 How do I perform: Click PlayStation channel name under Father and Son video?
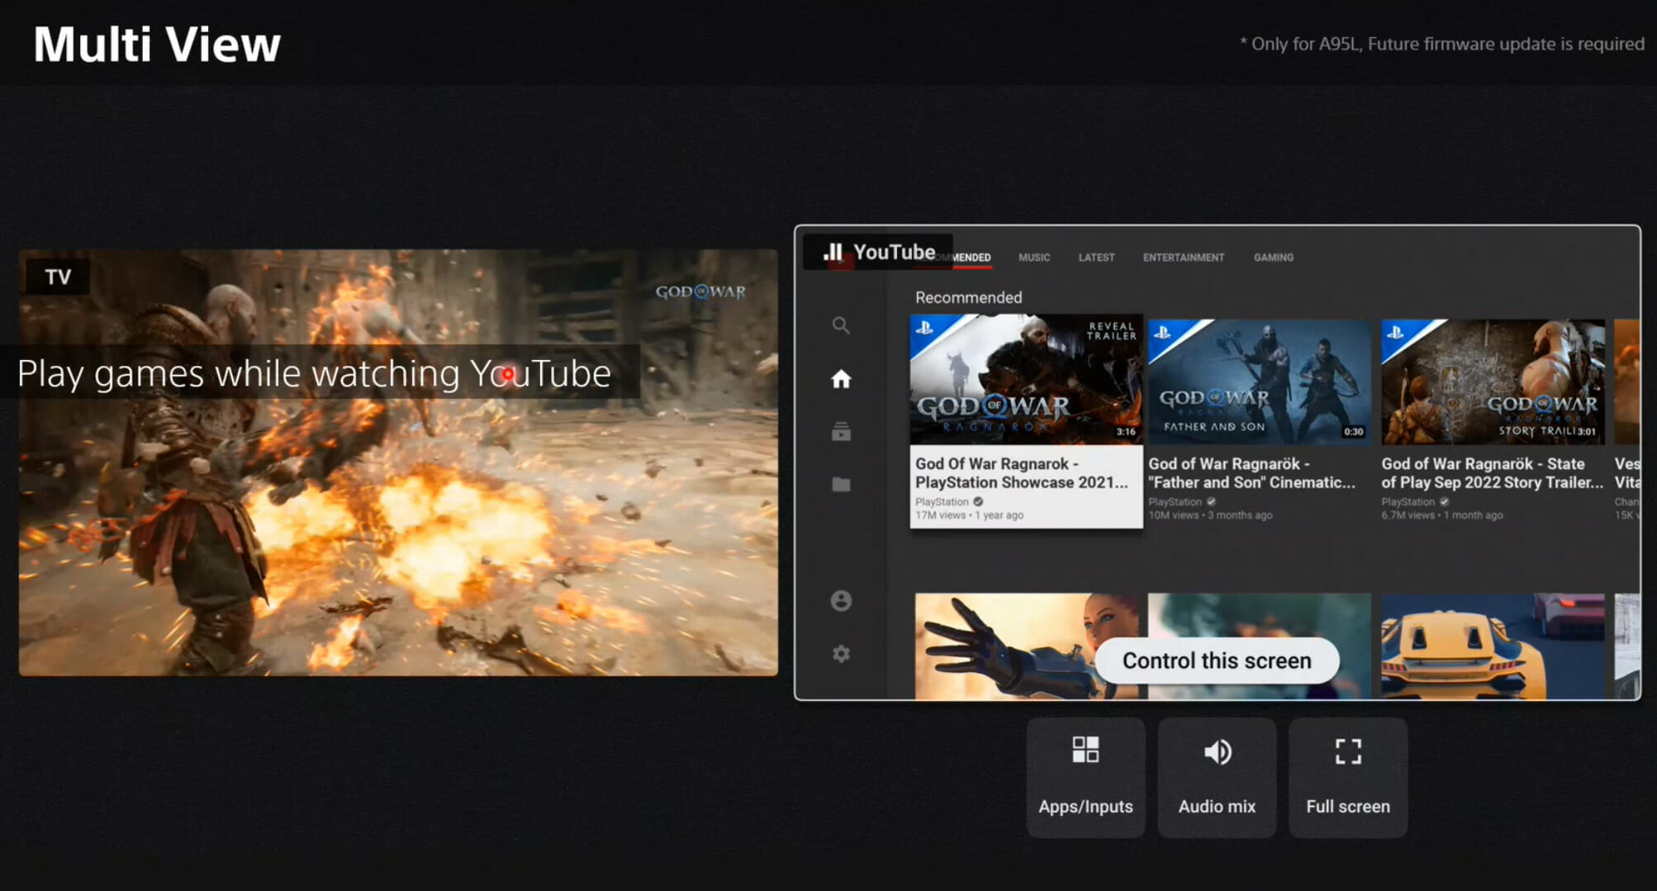pyautogui.click(x=1175, y=501)
